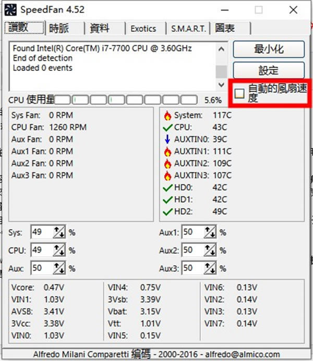The height and width of the screenshot is (361, 313).
Task: Click the log box scrollbar thumb
Action: 221,71
